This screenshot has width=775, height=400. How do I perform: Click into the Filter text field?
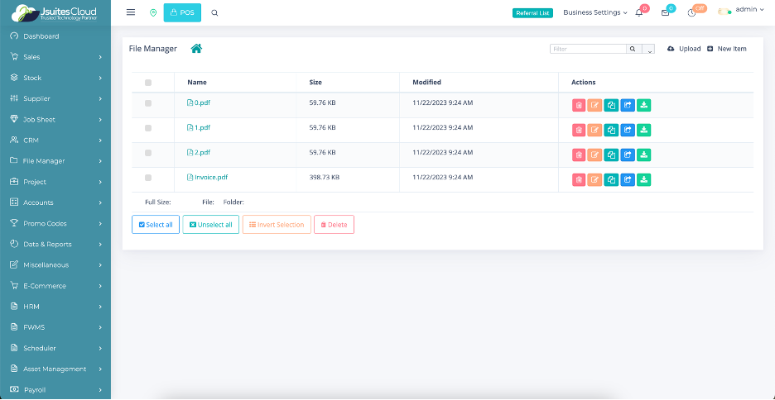pos(588,49)
